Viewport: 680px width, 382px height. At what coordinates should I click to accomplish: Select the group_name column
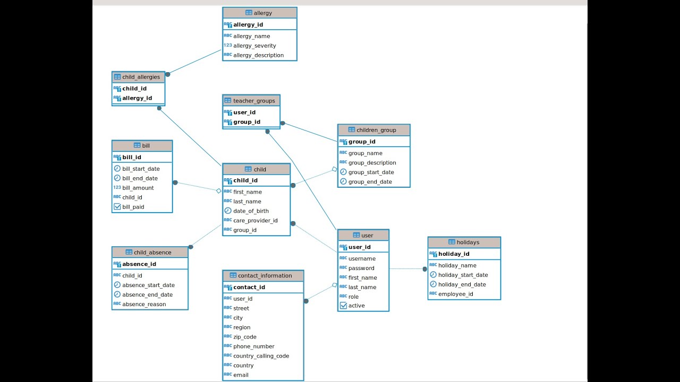coord(365,153)
